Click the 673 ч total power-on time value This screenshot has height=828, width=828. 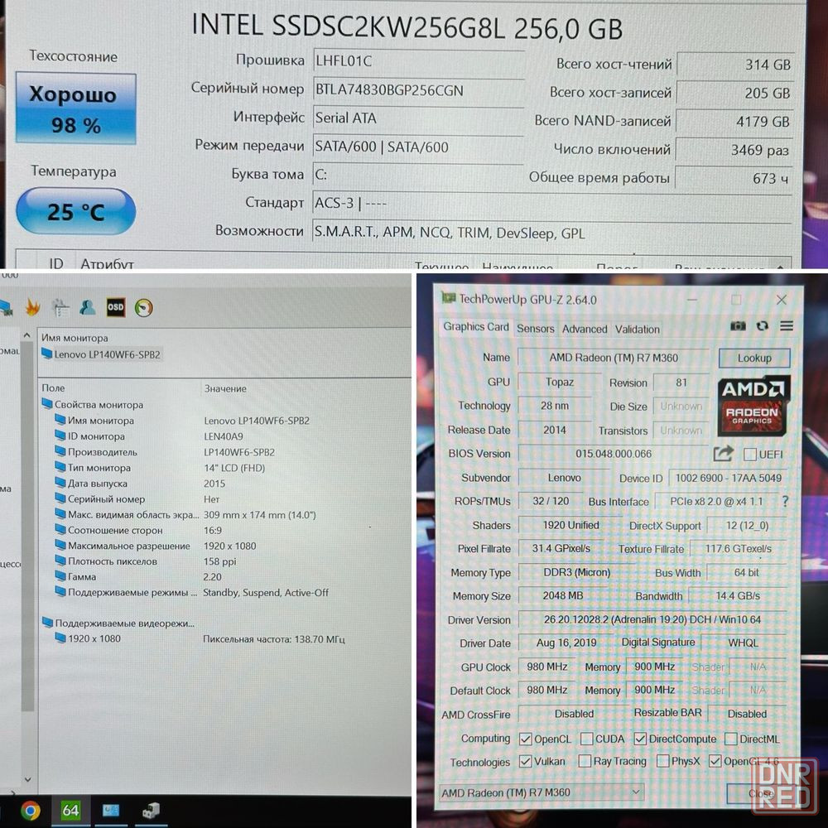(x=734, y=179)
